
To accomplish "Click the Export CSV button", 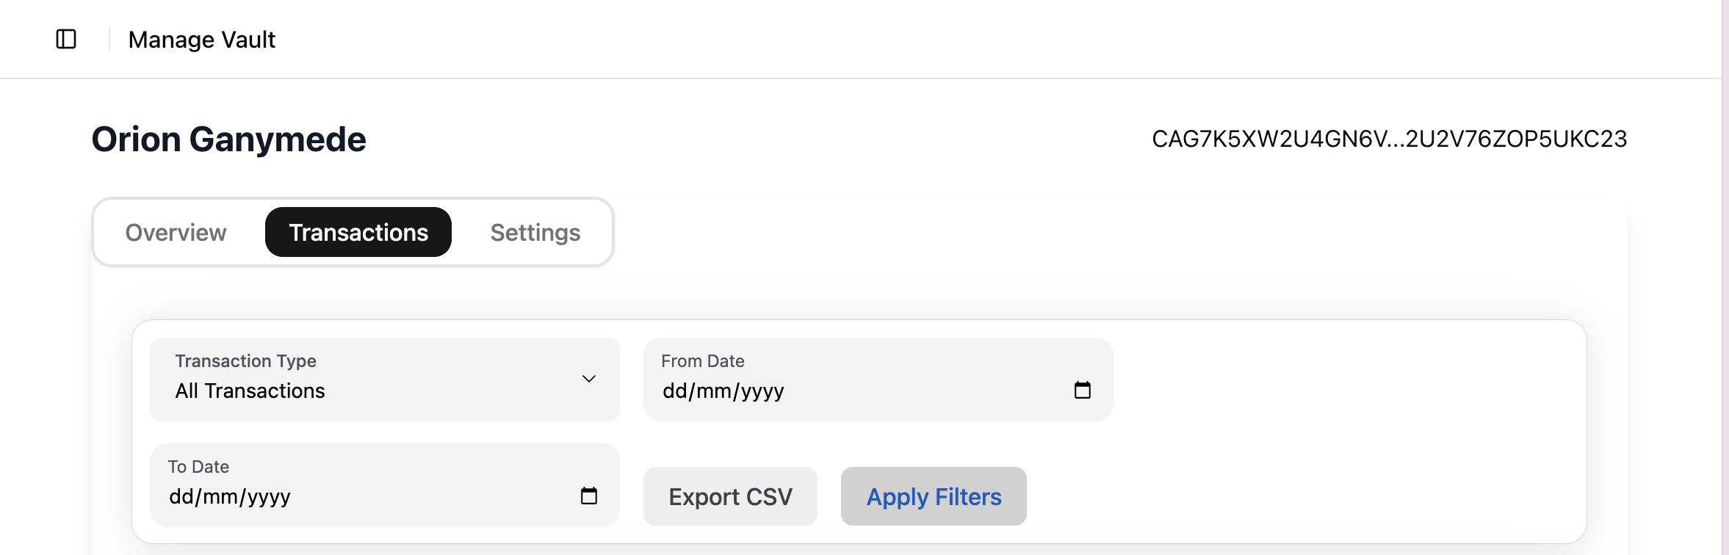I will click(729, 496).
